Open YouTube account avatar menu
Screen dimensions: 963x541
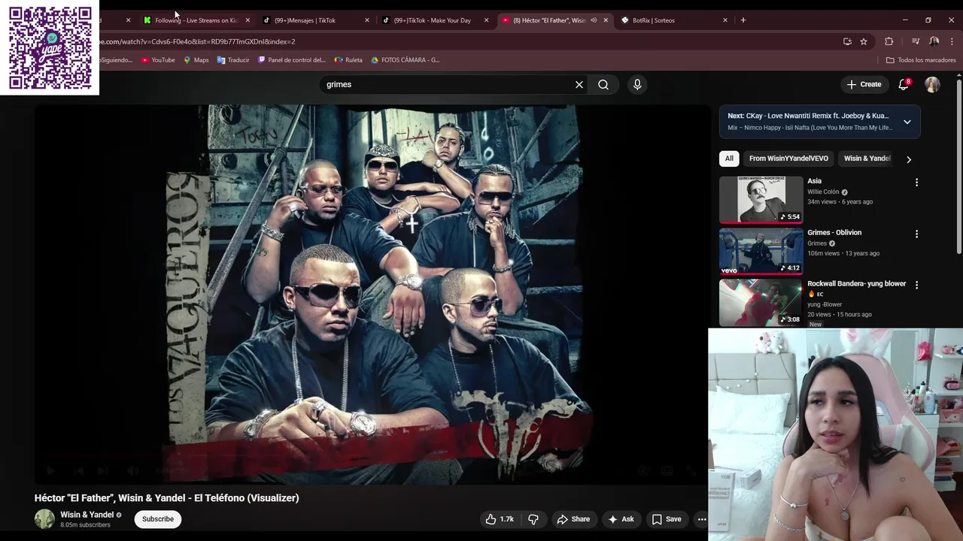pyautogui.click(x=932, y=85)
